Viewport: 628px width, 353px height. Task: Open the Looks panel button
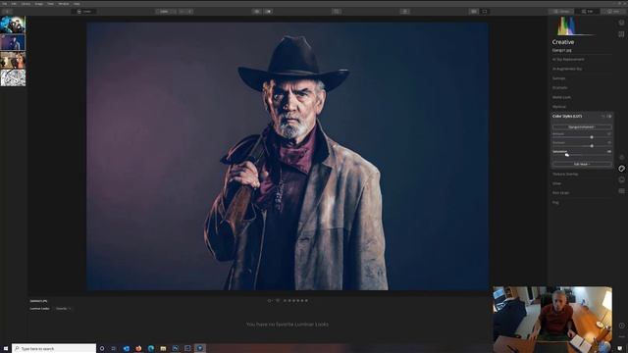click(x=84, y=12)
